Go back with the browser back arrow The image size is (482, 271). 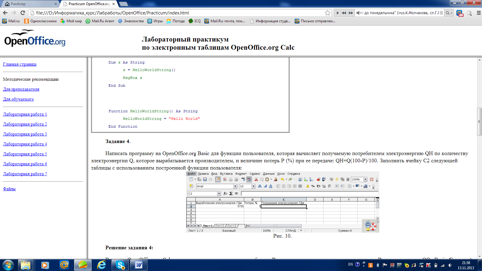[x=5, y=13]
